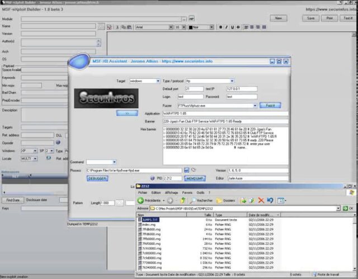Click the Pattern Length 1 000 field
Image resolution: width=358 pixels, height=279 pixels.
point(107,203)
